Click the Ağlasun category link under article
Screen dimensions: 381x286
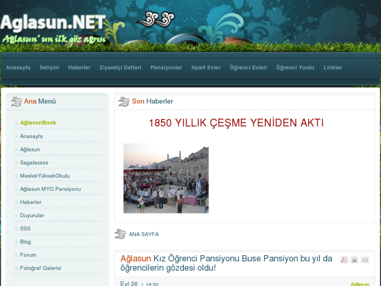click(360, 284)
